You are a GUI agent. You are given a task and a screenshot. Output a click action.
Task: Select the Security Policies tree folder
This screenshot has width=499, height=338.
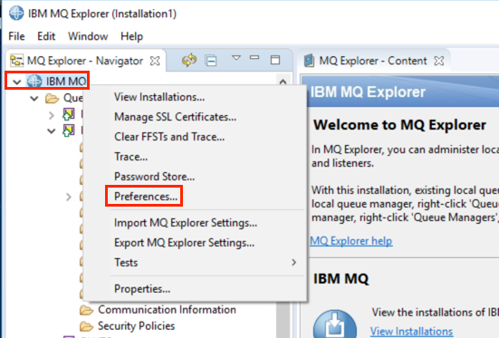pos(136,326)
